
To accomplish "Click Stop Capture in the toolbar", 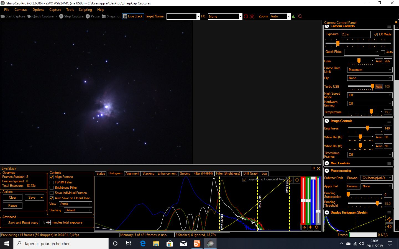I will pos(71,16).
